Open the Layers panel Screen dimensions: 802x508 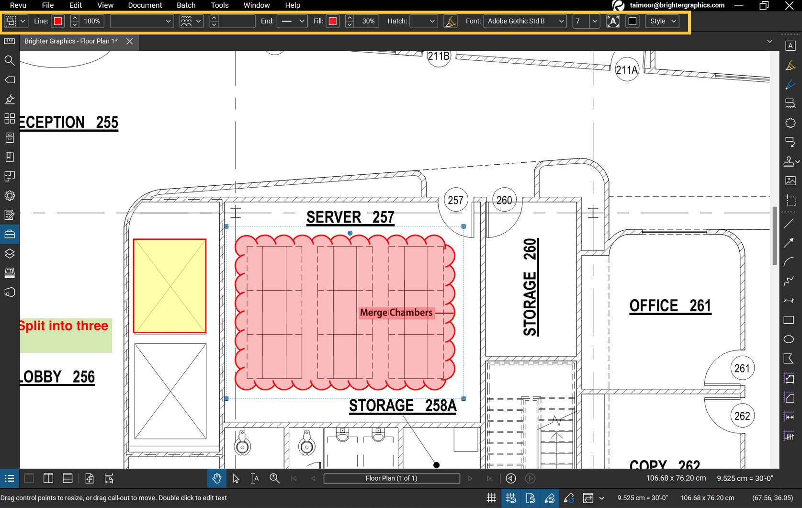point(10,254)
